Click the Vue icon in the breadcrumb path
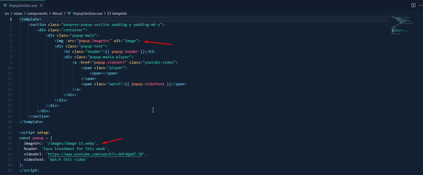The height and width of the screenshot is (175, 423). [x=69, y=13]
